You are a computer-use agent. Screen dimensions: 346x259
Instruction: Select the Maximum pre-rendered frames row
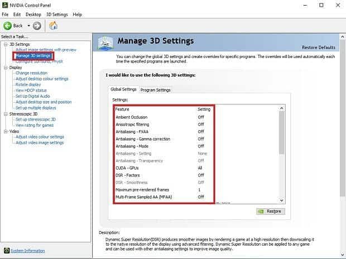164,190
